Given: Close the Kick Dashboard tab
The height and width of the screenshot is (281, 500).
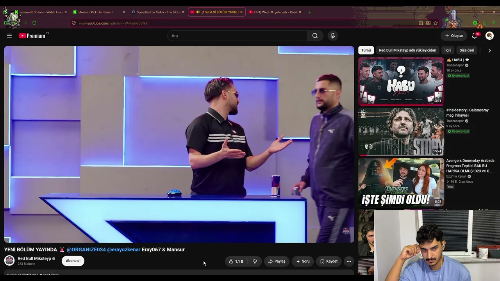Looking at the screenshot, I should click(x=124, y=12).
